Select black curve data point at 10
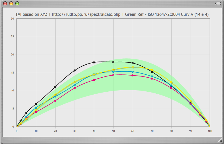 tap(36, 104)
